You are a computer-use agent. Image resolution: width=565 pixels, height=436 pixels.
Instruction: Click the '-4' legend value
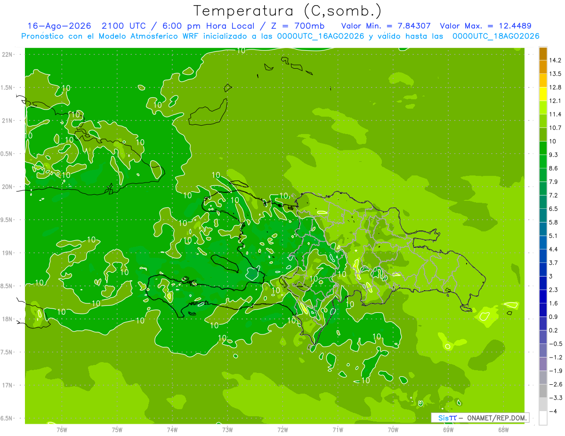pyautogui.click(x=554, y=411)
